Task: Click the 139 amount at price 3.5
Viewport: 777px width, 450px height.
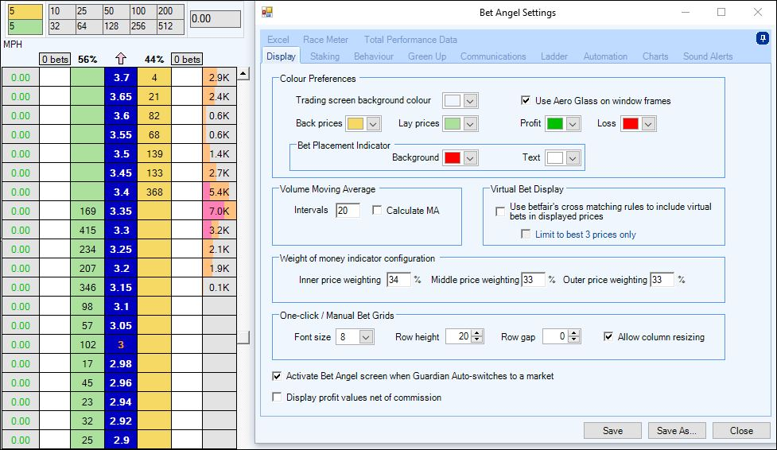Action: [154, 153]
